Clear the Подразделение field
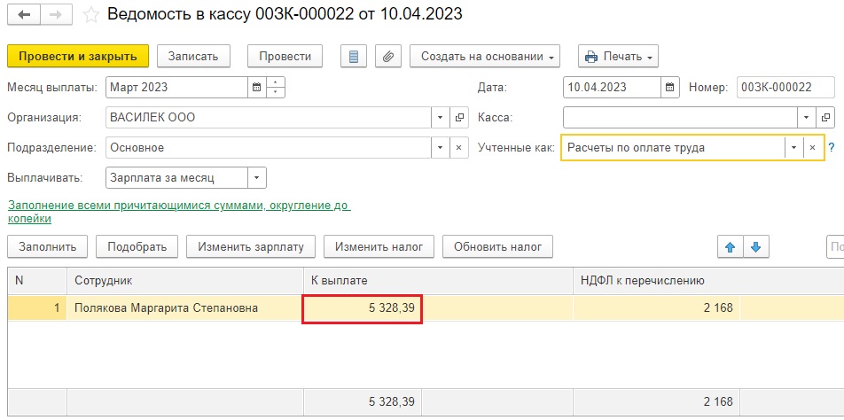 458,147
